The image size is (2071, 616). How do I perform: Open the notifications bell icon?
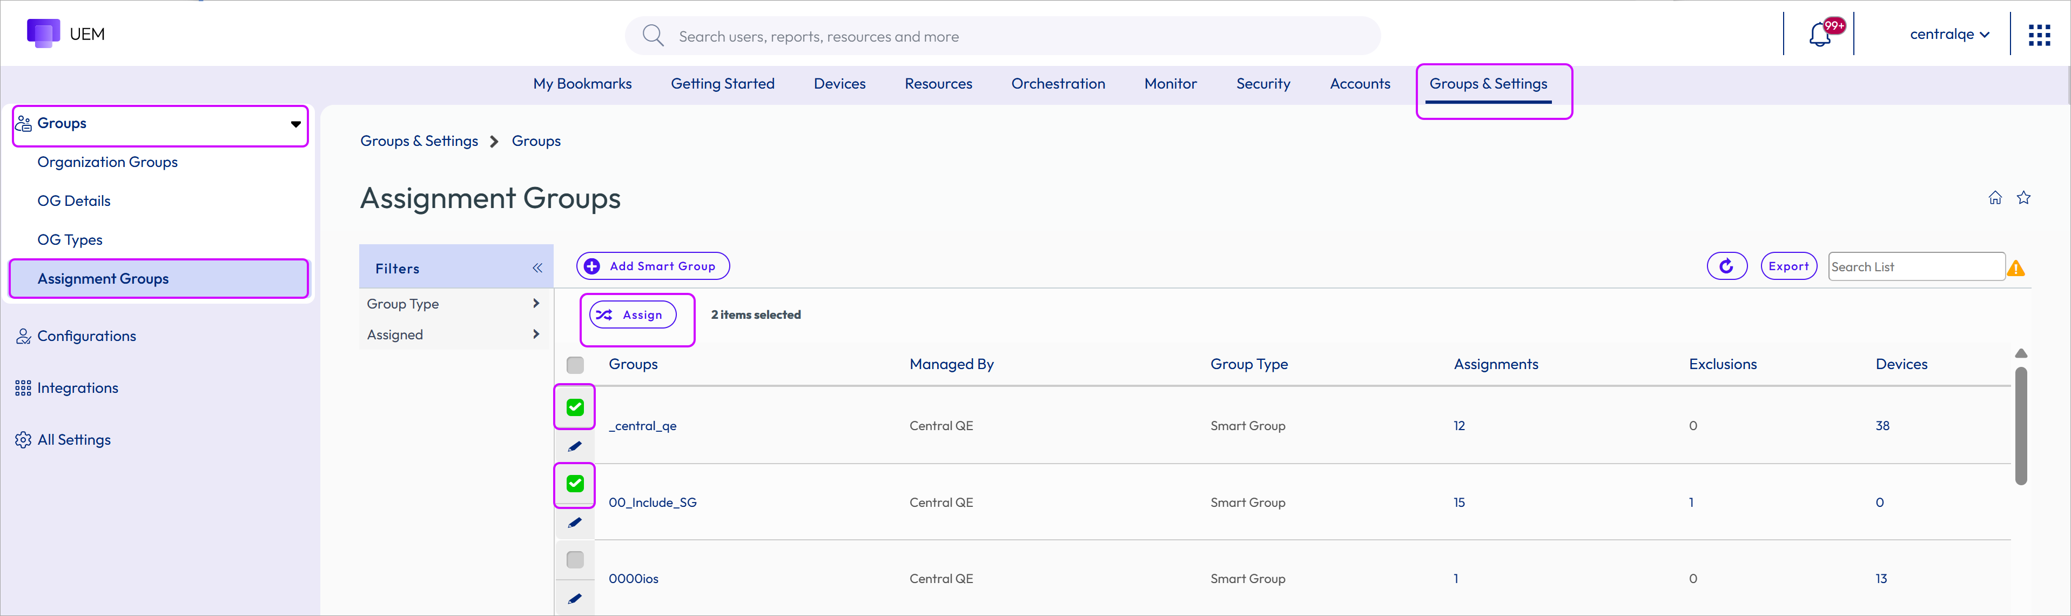pos(1820,35)
